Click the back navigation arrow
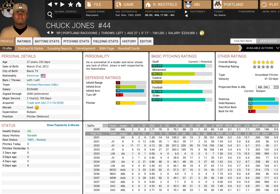 coord(50,5)
